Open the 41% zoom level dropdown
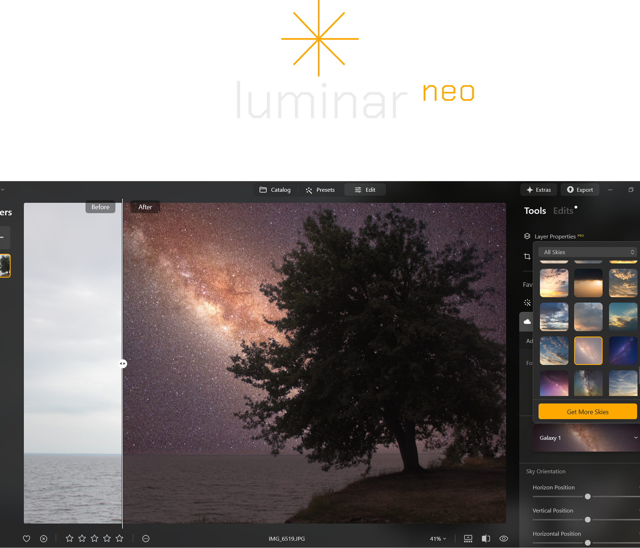The image size is (640, 548). (438, 539)
